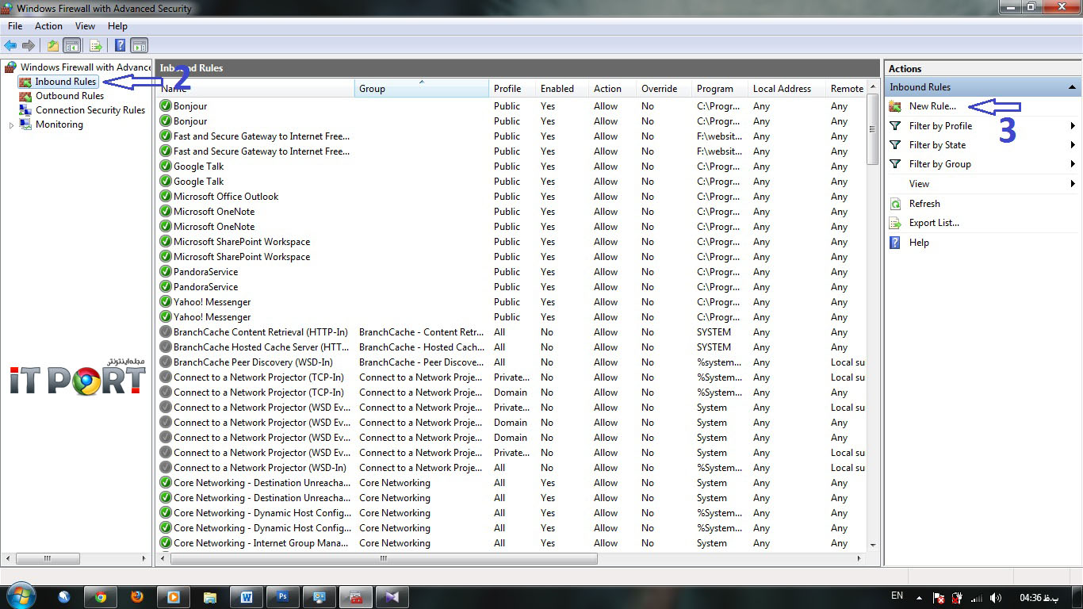The image size is (1083, 609).
Task: Open the Windows Start button
Action: pos(20,596)
